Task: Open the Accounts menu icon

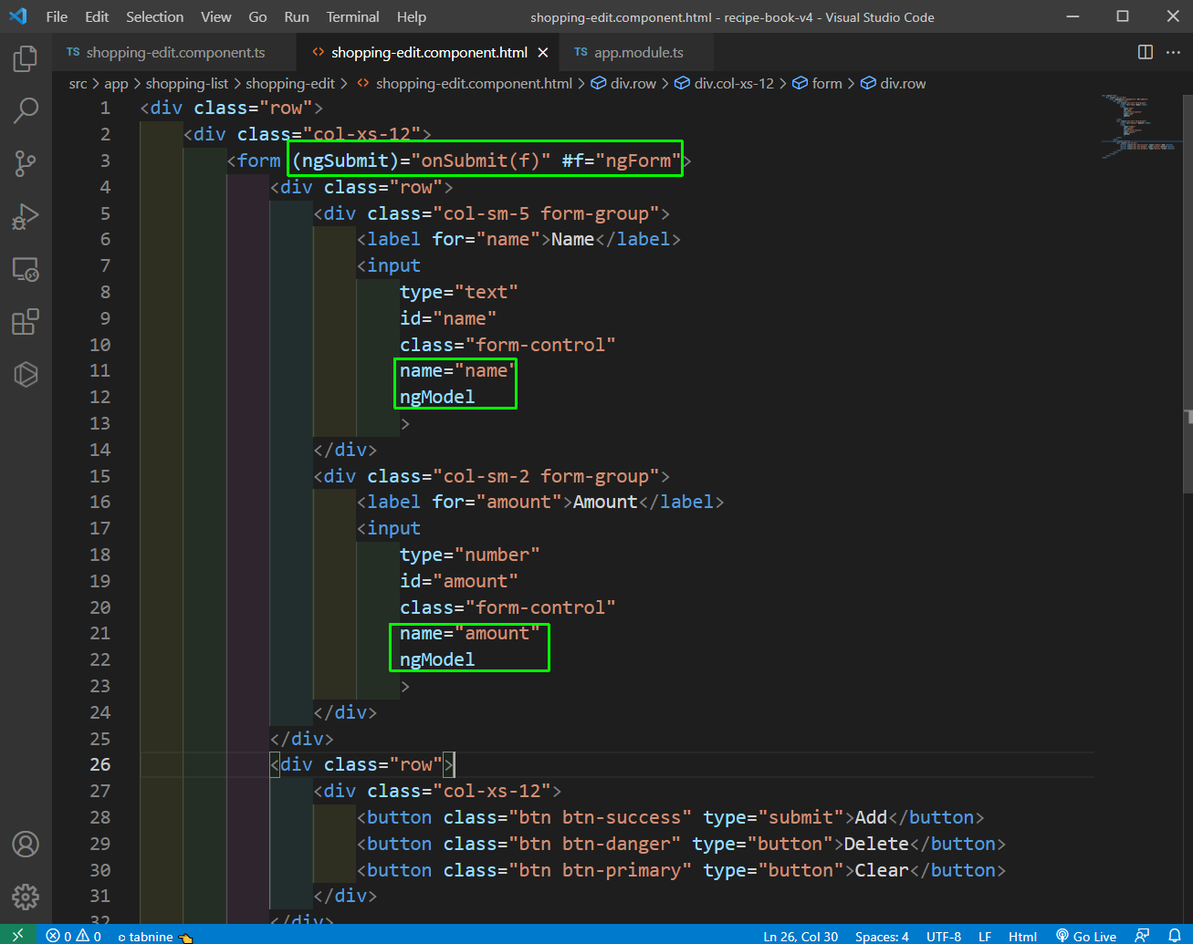Action: [x=26, y=845]
